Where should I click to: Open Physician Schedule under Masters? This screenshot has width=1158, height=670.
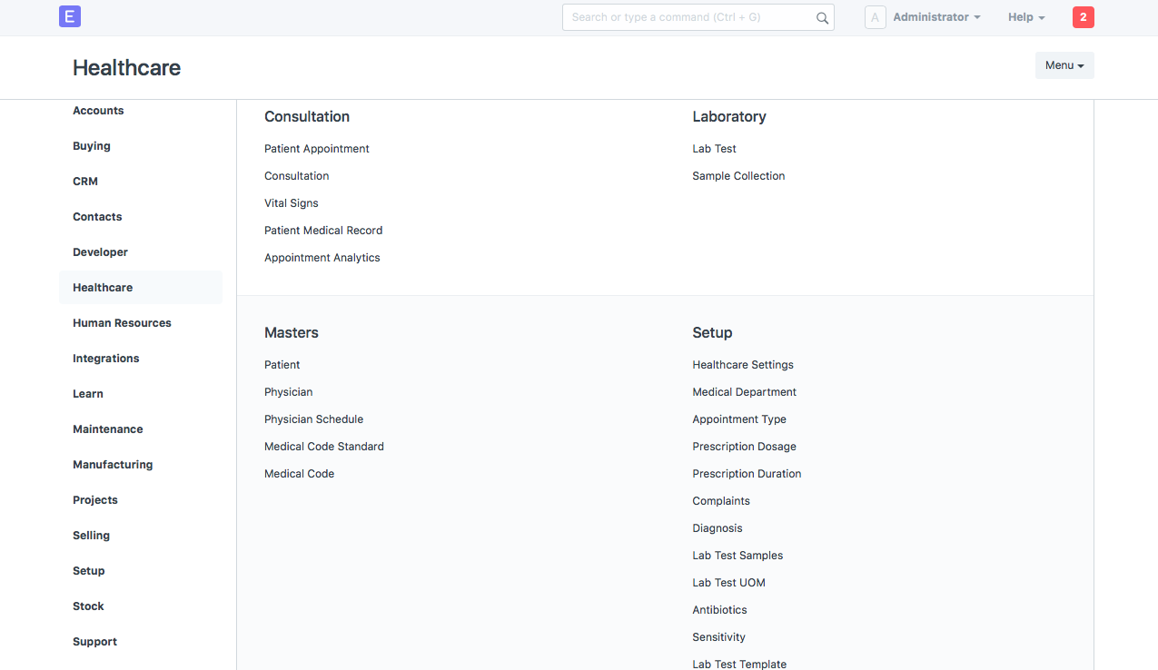click(313, 419)
